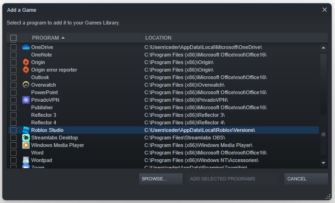Screen dimensions: 335x203
Task: Check the Origin checkbox
Action: pyautogui.click(x=14, y=62)
